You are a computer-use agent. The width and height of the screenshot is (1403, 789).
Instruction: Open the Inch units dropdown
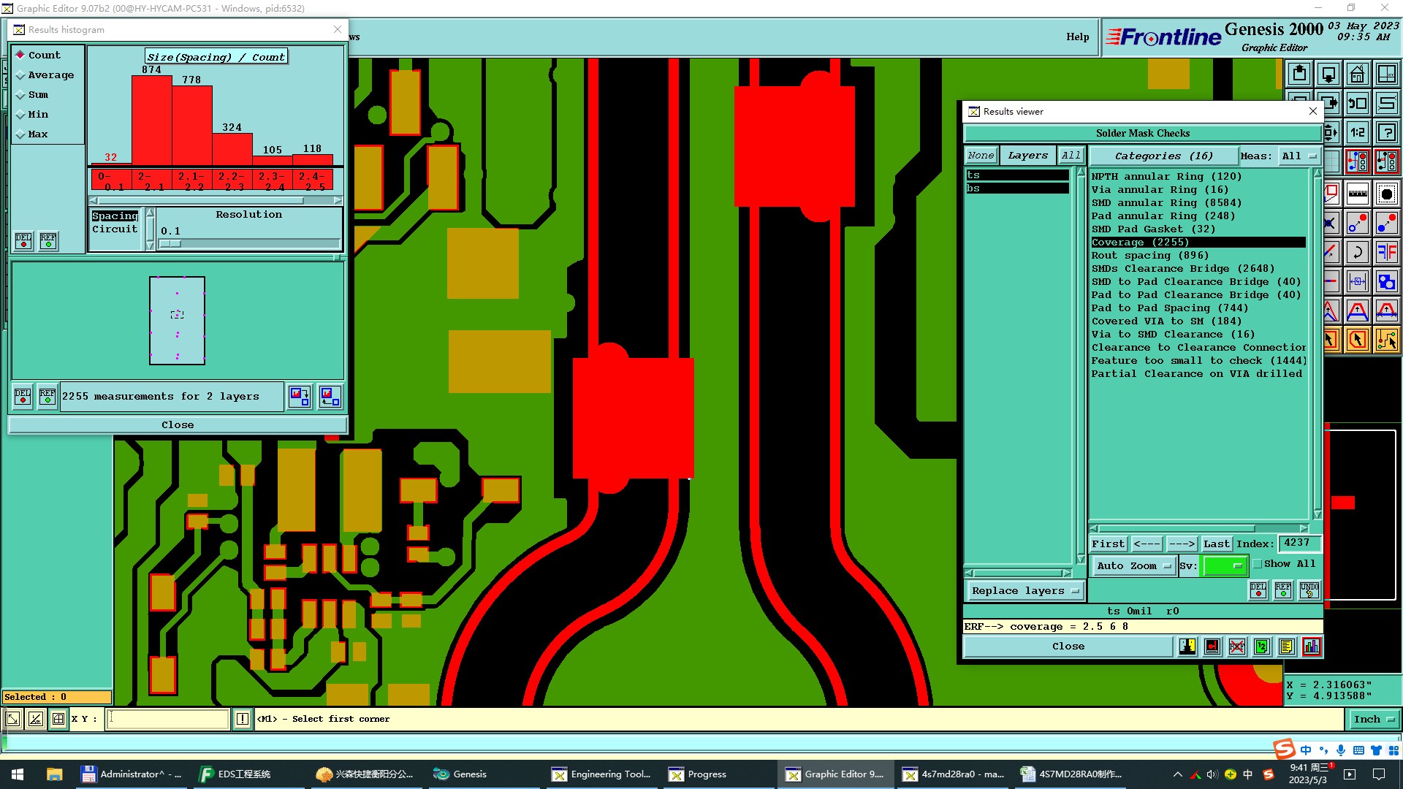click(x=1373, y=720)
